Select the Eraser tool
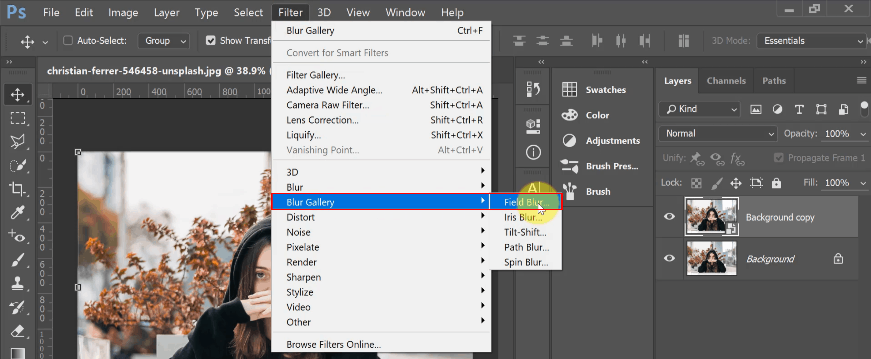The height and width of the screenshot is (359, 871). [x=18, y=331]
